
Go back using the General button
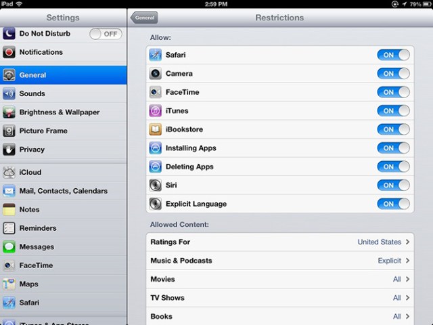tap(144, 18)
